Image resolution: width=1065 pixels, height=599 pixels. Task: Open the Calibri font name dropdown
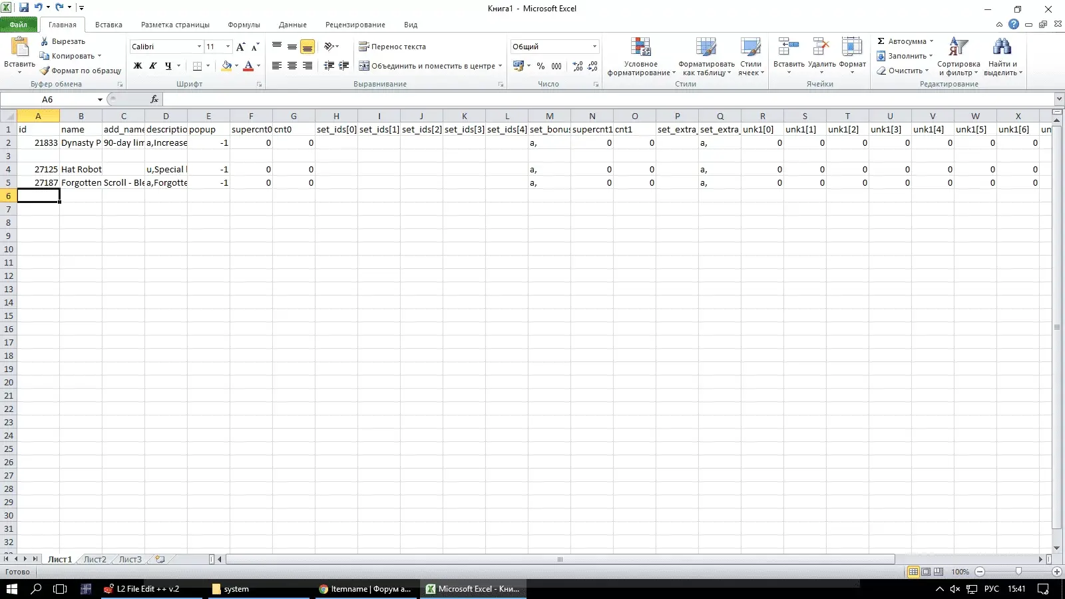click(198, 47)
